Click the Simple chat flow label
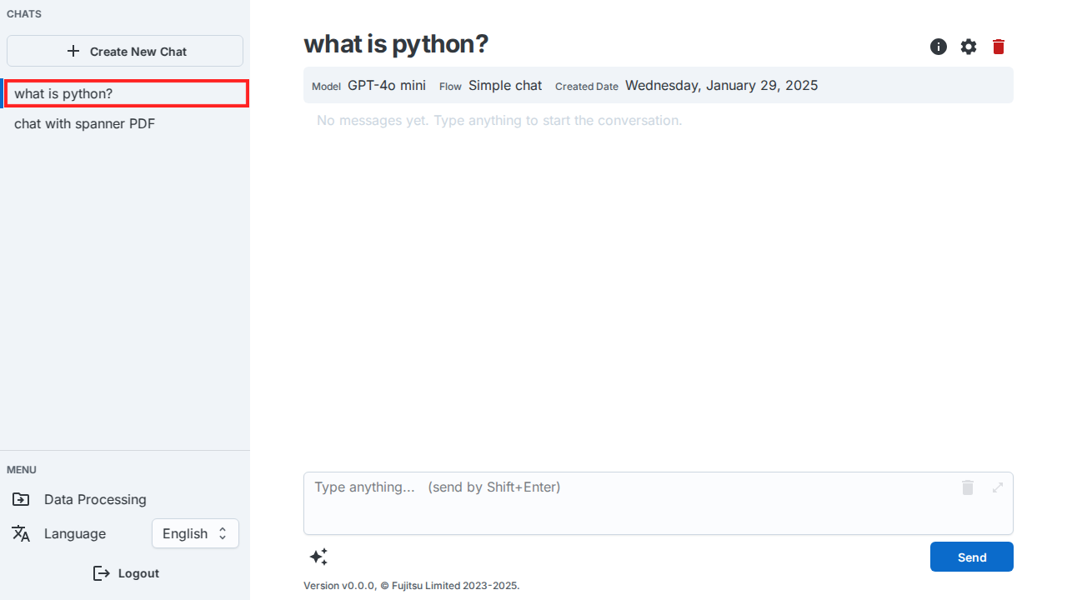Image resolution: width=1067 pixels, height=600 pixels. (x=505, y=86)
